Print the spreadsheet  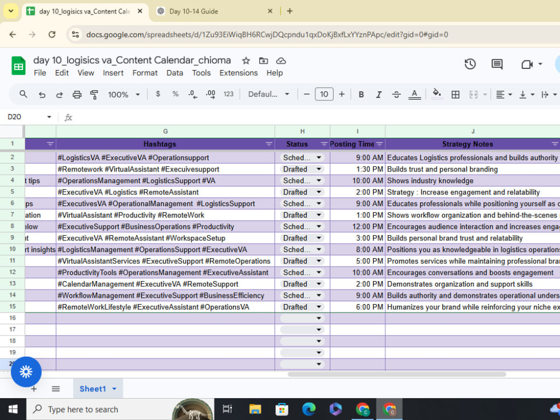(x=77, y=94)
